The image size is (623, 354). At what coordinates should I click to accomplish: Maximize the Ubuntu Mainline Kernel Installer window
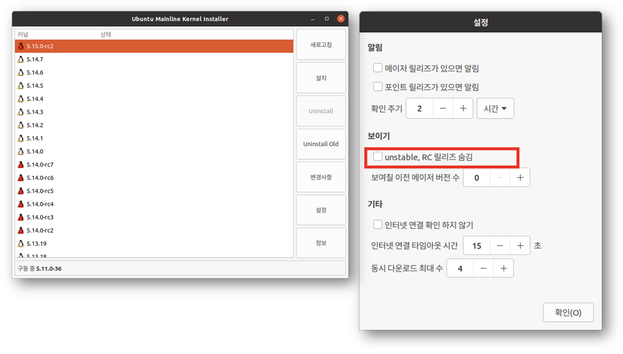[327, 19]
